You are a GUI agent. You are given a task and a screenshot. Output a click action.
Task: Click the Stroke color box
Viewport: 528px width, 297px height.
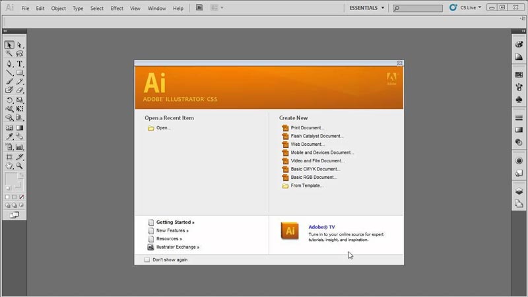(x=18, y=185)
